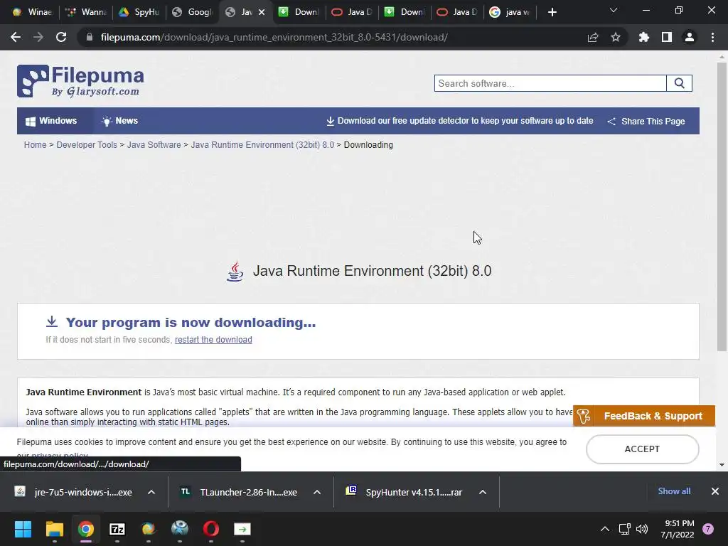Click the site lock icon in address bar
Screen dimensions: 728x546
pyautogui.click(x=90, y=37)
